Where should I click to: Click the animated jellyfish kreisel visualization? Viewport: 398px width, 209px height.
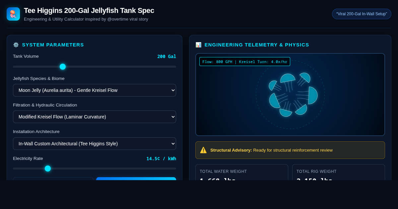290,95
